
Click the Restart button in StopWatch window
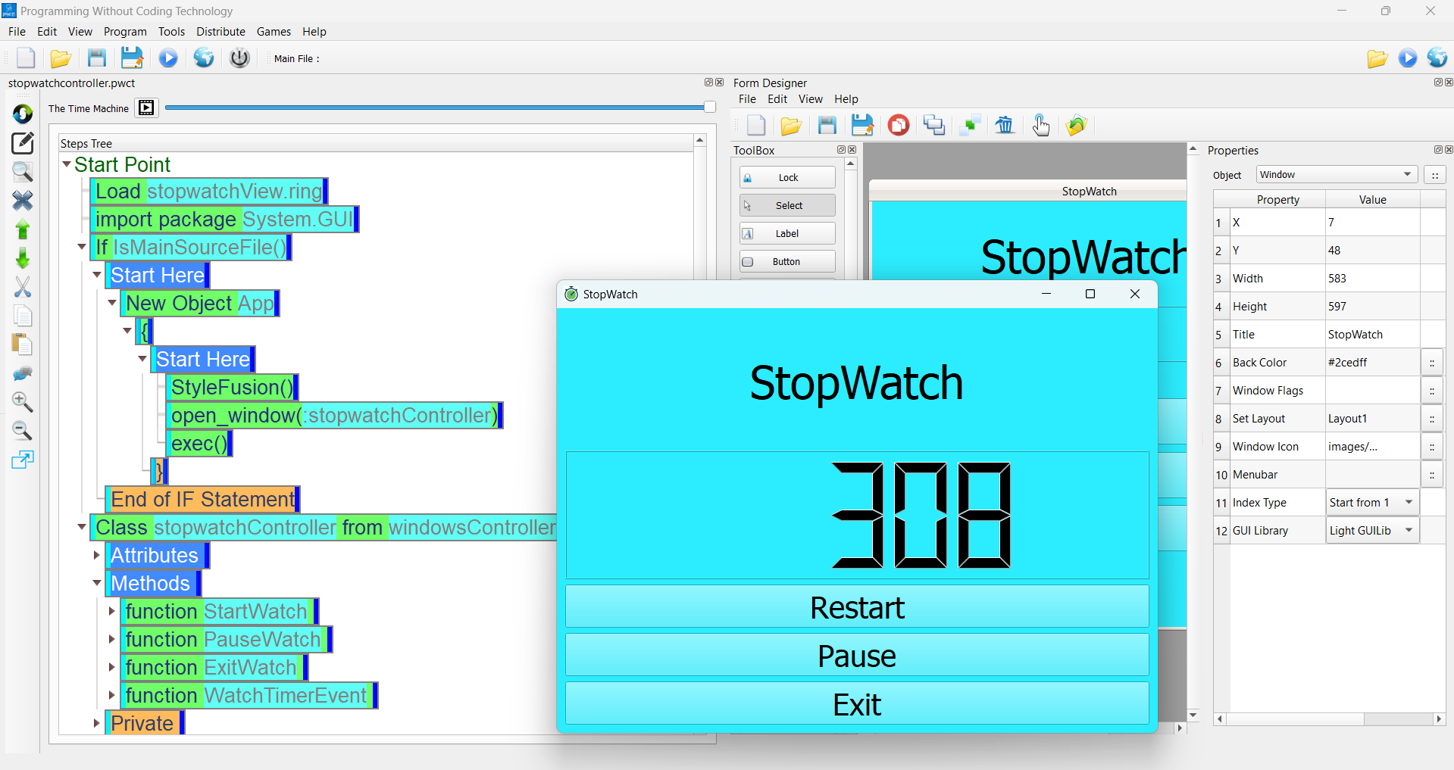tap(856, 606)
